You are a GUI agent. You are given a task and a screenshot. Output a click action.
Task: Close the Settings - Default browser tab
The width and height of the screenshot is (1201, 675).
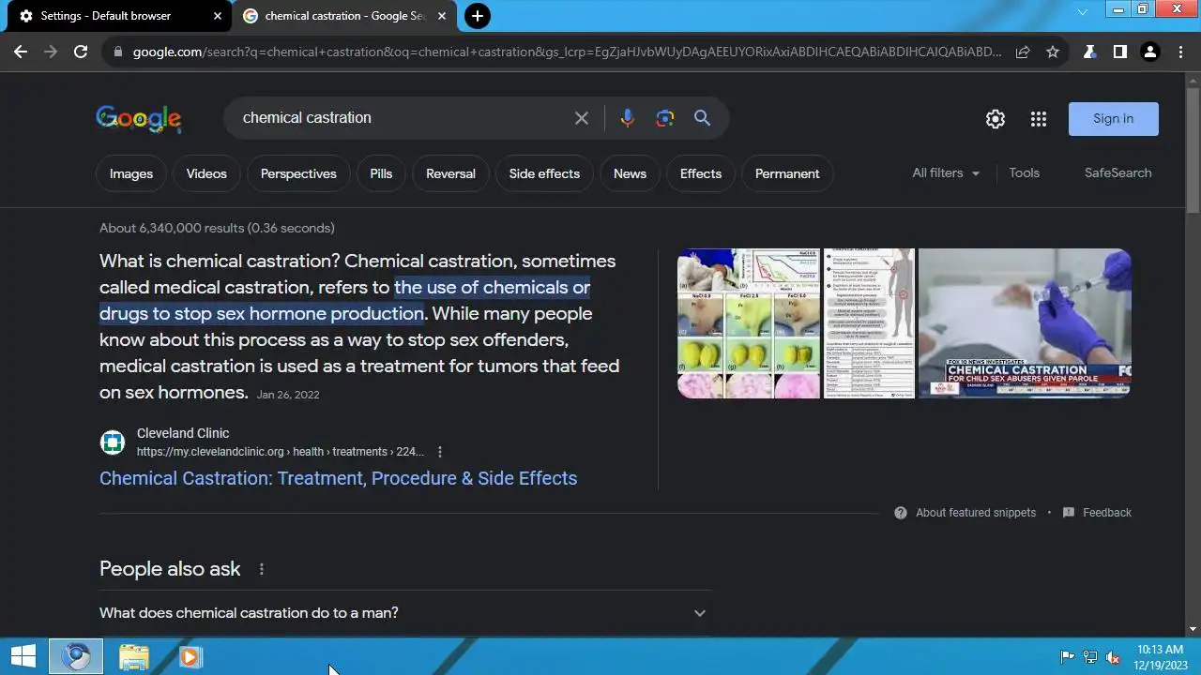click(218, 16)
